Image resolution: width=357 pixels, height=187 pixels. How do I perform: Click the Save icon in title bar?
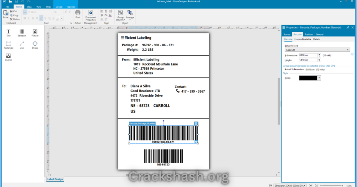(x=17, y=1)
